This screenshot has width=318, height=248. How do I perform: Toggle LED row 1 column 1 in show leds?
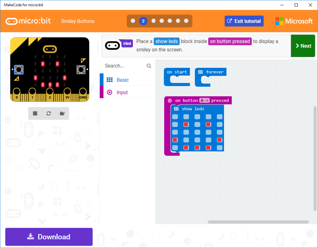[175, 117]
